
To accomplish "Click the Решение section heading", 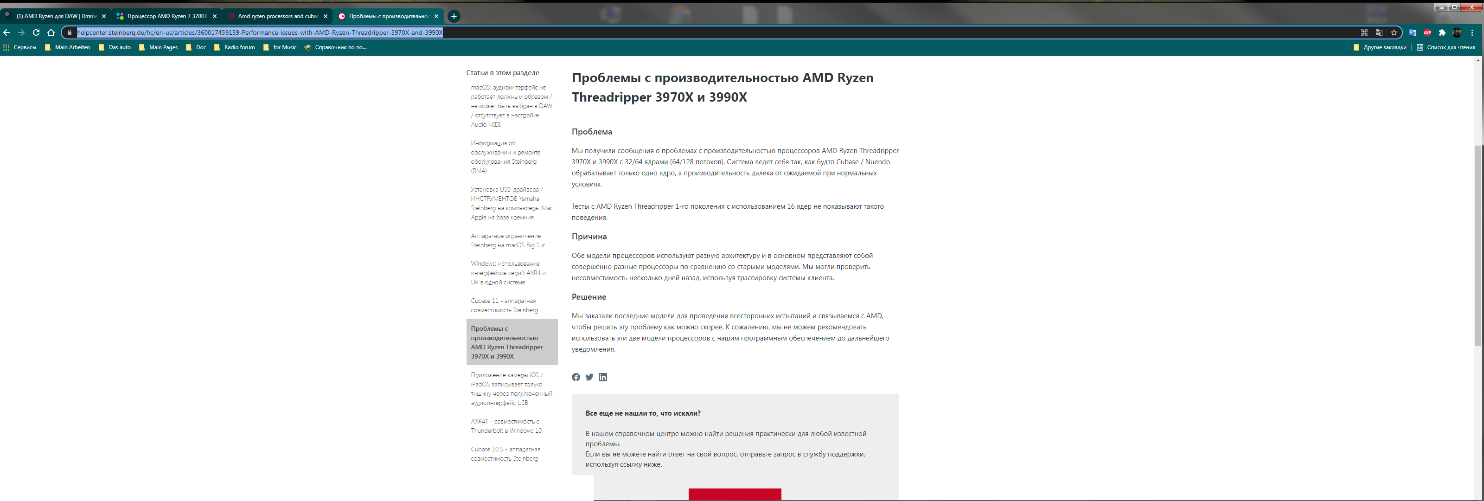I will pos(589,297).
